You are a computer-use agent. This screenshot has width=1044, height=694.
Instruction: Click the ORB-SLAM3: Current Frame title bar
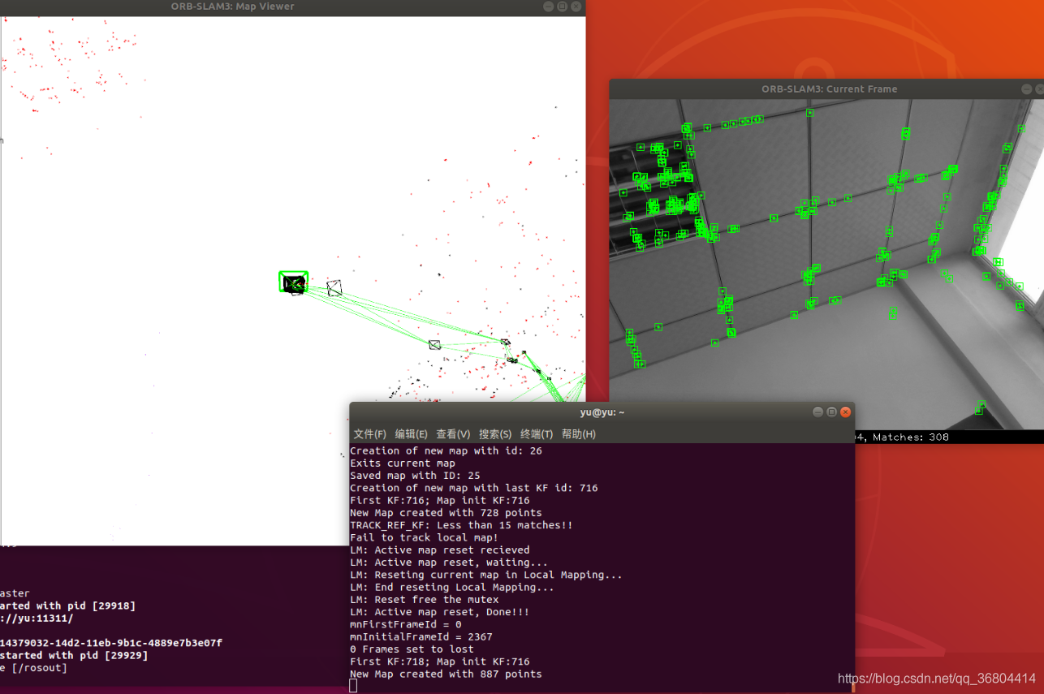tap(826, 89)
